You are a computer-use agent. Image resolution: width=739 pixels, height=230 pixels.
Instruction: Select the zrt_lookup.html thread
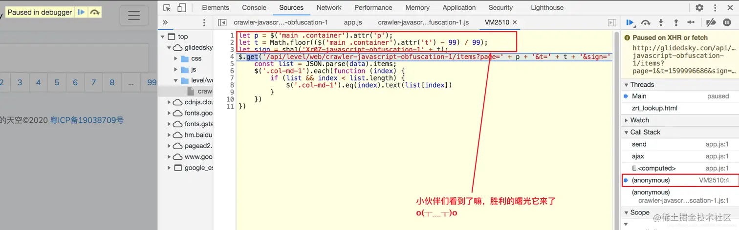(680, 108)
